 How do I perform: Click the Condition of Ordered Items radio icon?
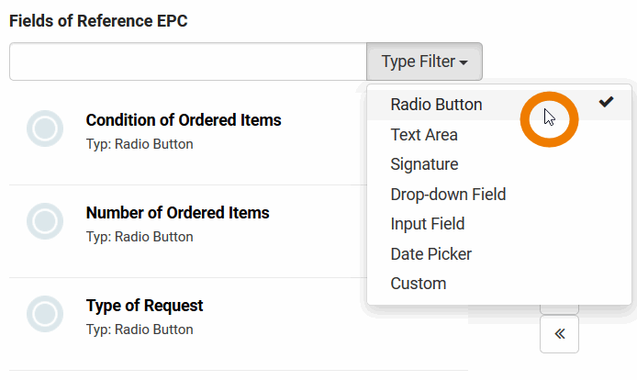click(x=45, y=129)
